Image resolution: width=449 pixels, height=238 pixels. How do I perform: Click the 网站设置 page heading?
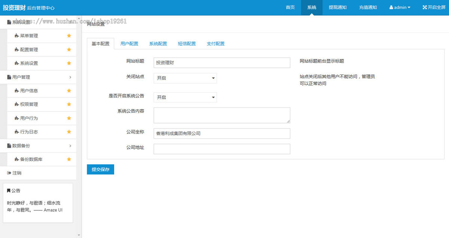tap(96, 24)
